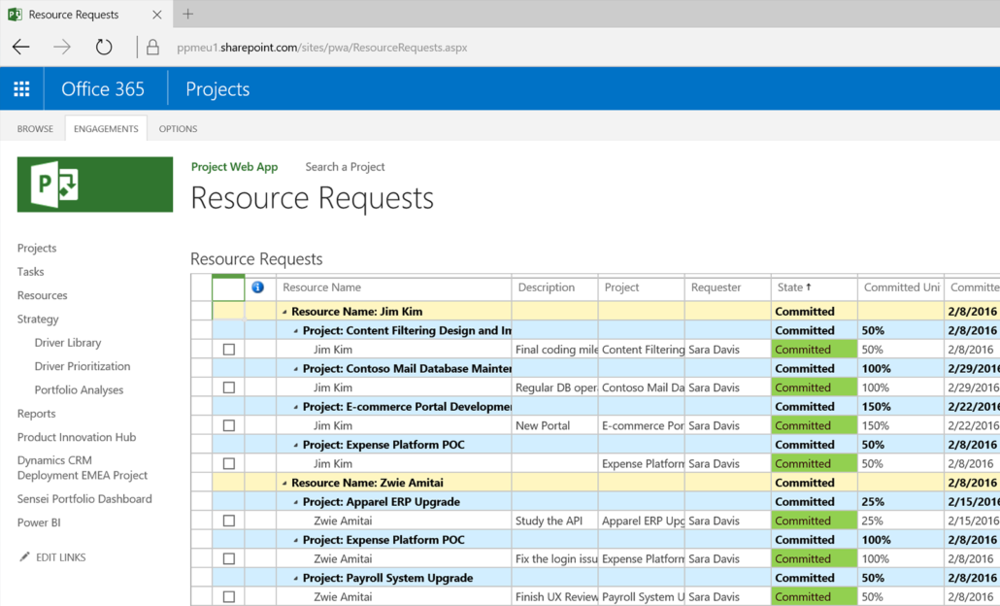The image size is (1000, 606).
Task: Open the Office 365 app launcher grid
Action: pyautogui.click(x=21, y=88)
